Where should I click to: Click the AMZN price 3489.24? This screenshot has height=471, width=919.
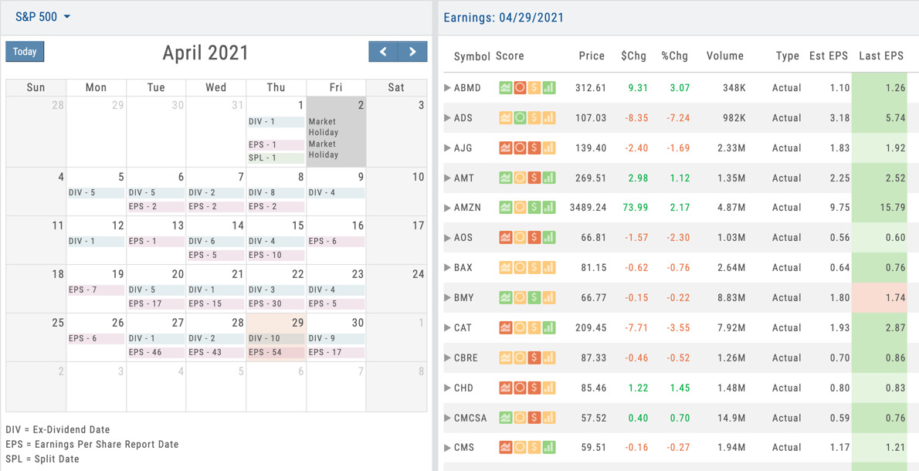pos(588,208)
